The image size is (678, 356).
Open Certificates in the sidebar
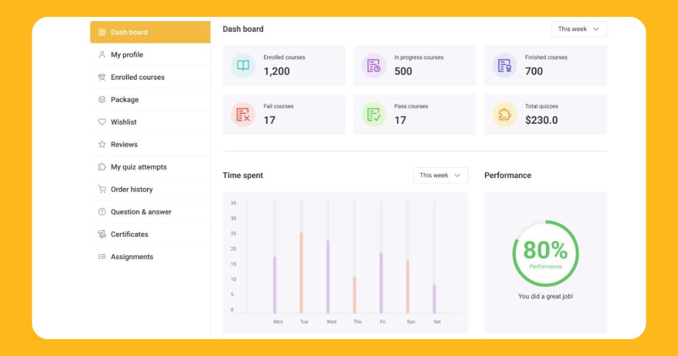click(x=150, y=234)
